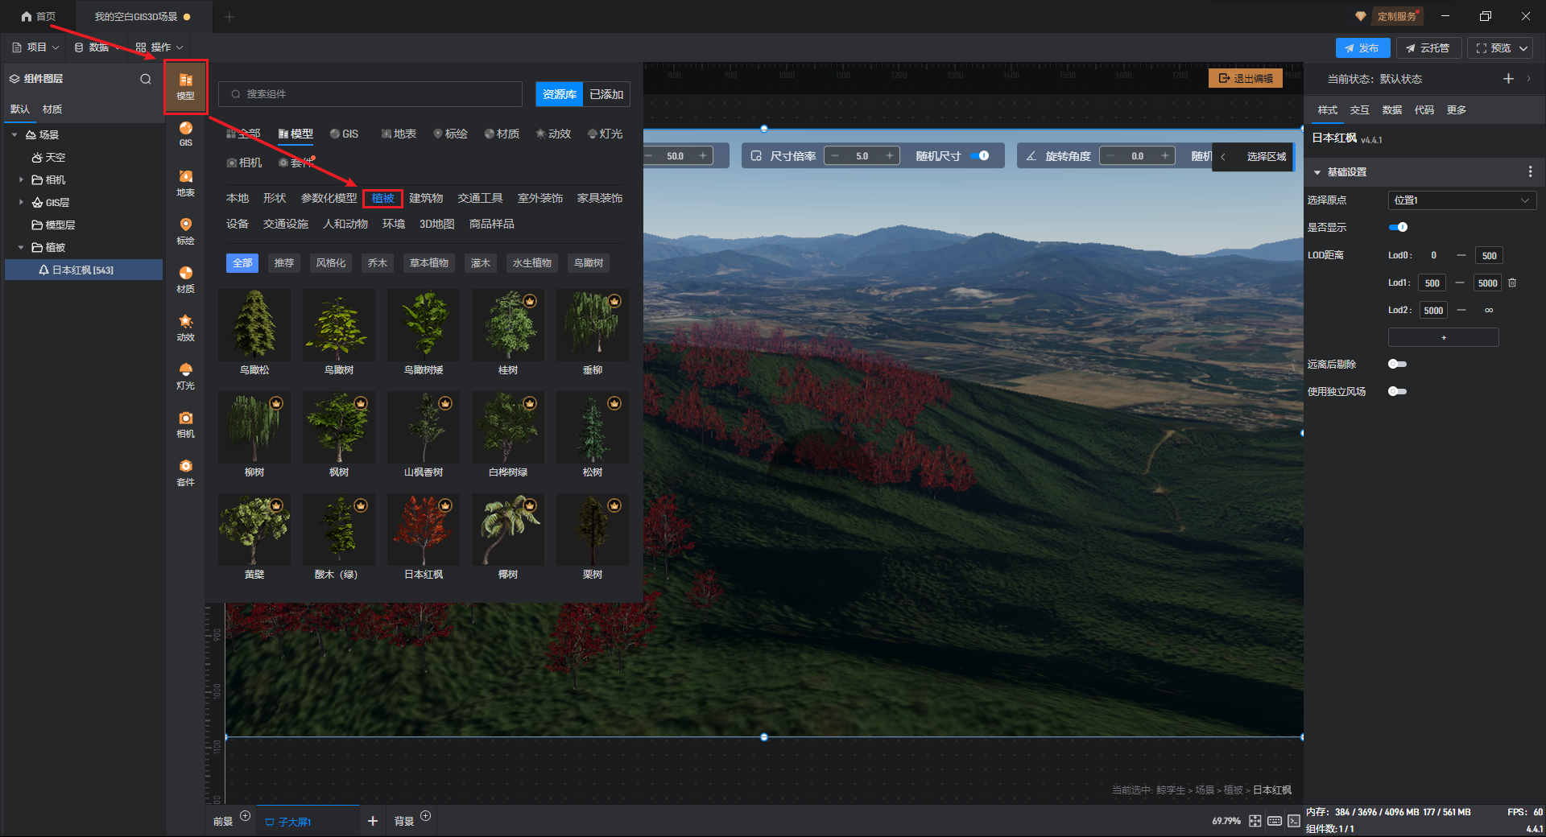Decrease 旋转角度 with minus button
This screenshot has height=837, width=1546.
pyautogui.click(x=1111, y=155)
